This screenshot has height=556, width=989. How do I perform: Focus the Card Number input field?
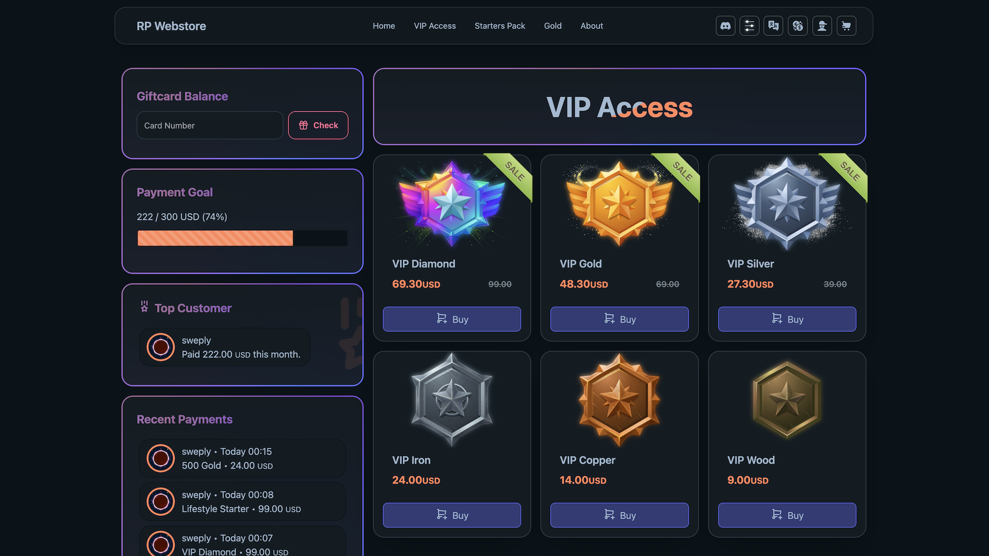point(210,126)
